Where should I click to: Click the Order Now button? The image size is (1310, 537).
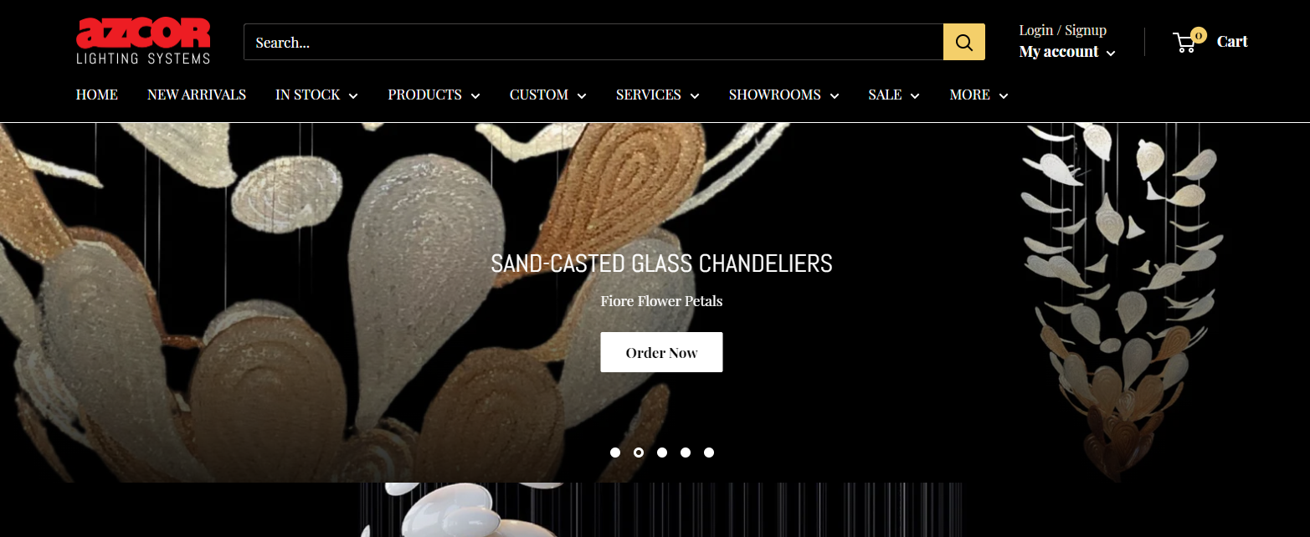pyautogui.click(x=661, y=352)
